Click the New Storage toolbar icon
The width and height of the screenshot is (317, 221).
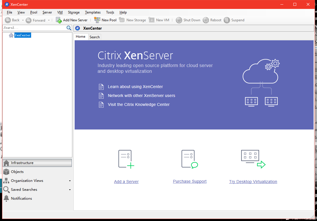(122, 20)
